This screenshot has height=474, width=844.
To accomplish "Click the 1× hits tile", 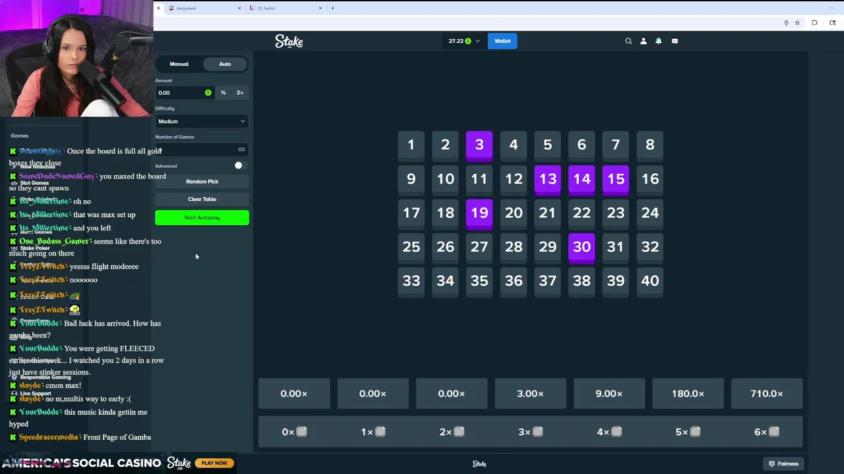I will point(373,432).
